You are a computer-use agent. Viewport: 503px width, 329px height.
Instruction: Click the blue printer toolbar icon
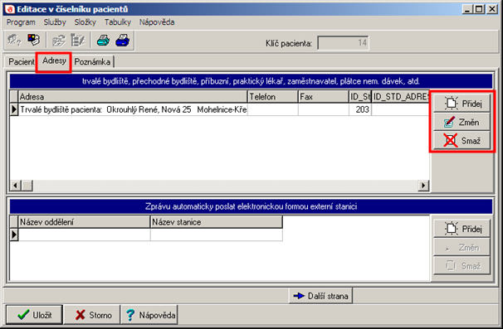click(123, 41)
